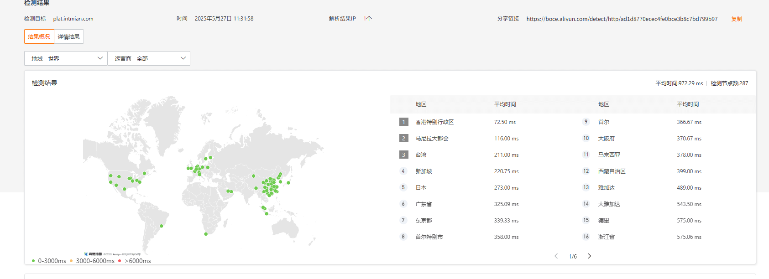The image size is (769, 279).
Task: Click the 香港特别行政区 region name
Action: [x=434, y=122]
